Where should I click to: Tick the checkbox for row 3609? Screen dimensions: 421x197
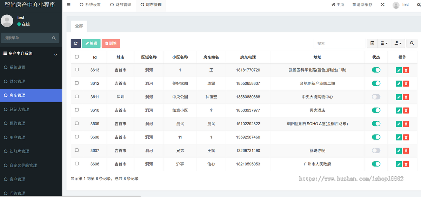(x=77, y=123)
